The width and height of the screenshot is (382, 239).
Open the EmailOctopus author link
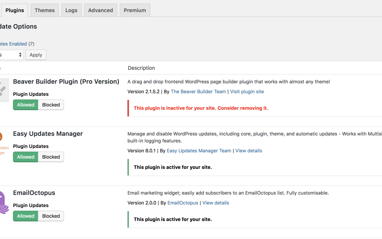coord(183,203)
